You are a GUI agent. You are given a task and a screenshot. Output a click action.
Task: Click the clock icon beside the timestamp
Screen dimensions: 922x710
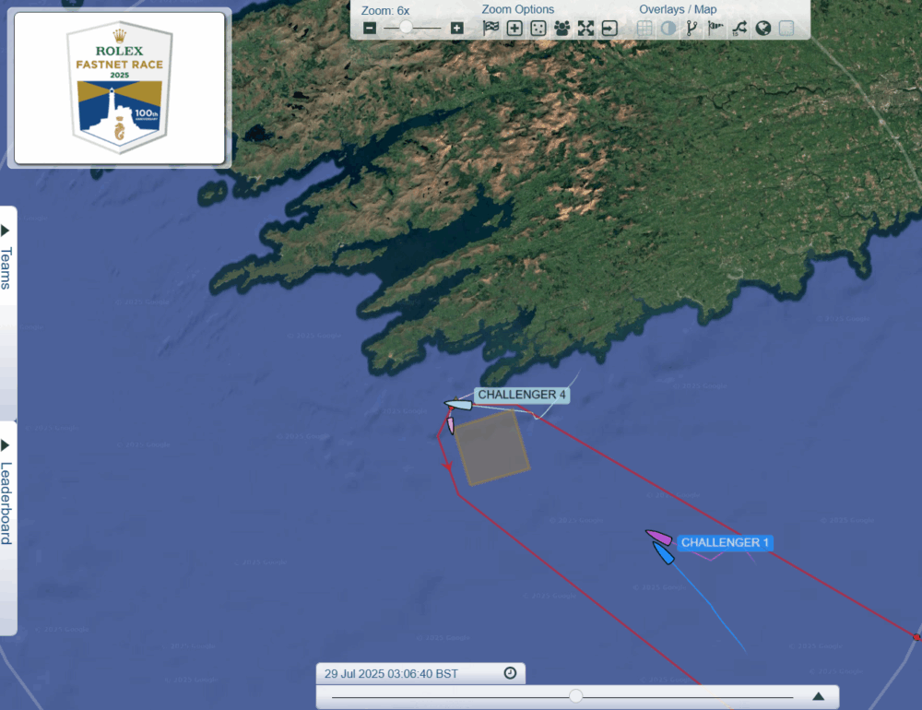(x=510, y=673)
